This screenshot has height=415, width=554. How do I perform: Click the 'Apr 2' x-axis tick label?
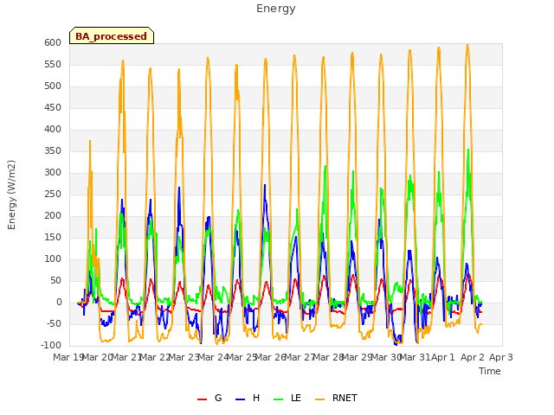[472, 357]
